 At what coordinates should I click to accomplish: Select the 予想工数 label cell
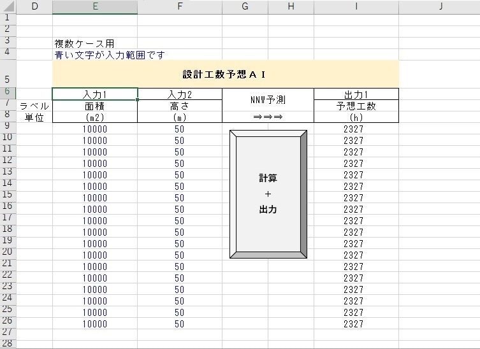tap(356, 106)
